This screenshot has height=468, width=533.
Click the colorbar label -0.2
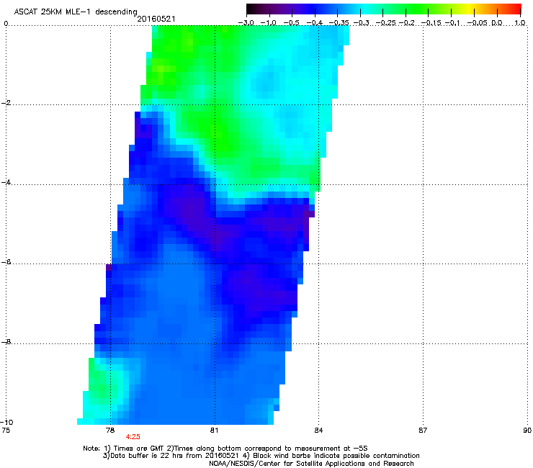click(x=407, y=23)
